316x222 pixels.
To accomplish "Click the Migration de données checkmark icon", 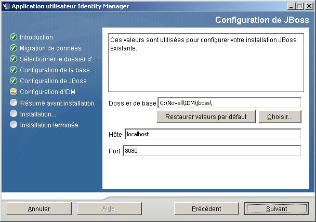I will pyautogui.click(x=14, y=48).
